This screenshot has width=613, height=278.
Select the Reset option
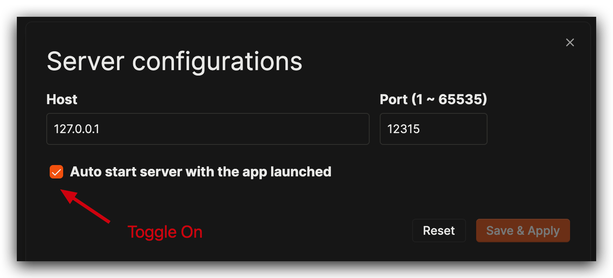click(439, 230)
